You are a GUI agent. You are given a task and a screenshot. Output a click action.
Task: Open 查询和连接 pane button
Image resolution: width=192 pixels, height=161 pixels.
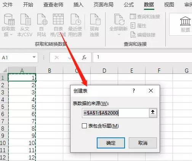pyautogui.click(x=145, y=16)
